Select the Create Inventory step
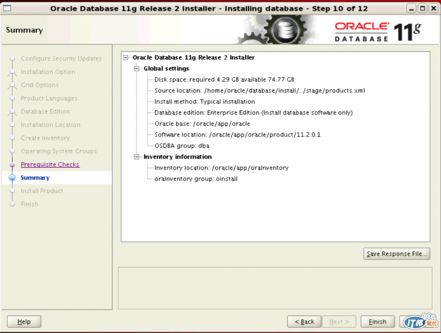The width and height of the screenshot is (441, 333). [45, 138]
